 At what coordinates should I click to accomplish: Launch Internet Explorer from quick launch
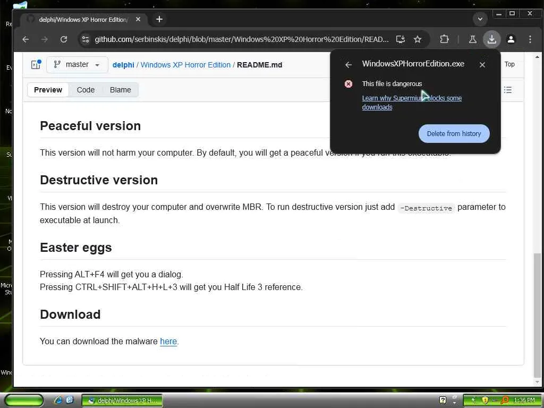58,400
